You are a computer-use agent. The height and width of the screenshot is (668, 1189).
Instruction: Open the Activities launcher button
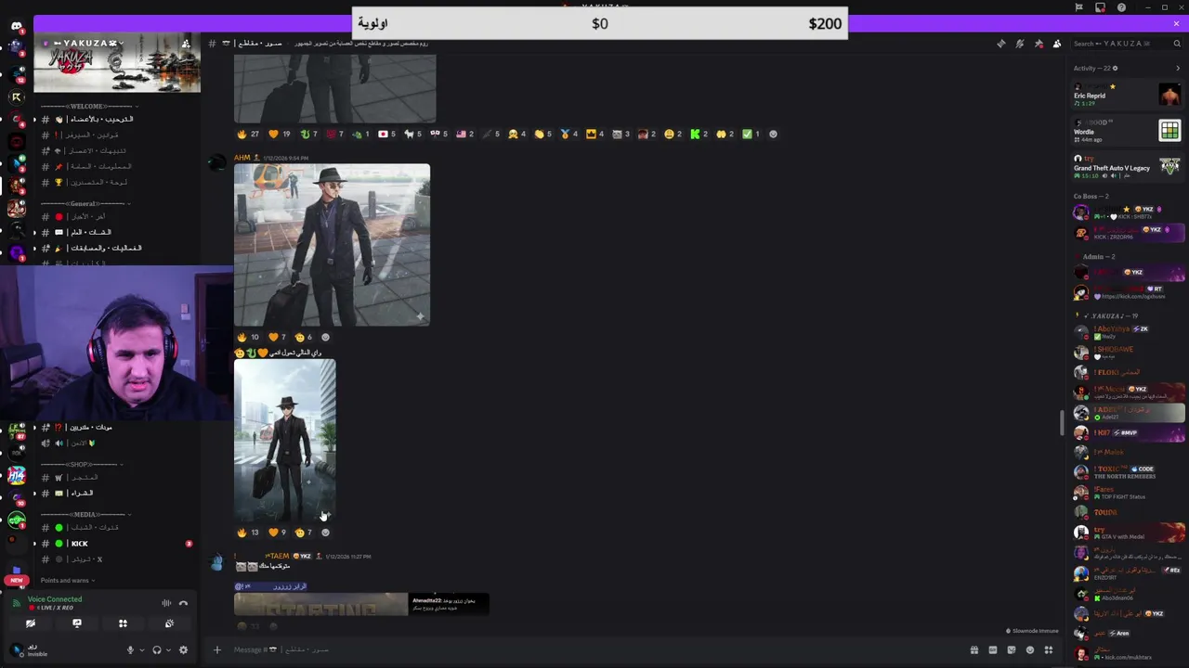(123, 623)
